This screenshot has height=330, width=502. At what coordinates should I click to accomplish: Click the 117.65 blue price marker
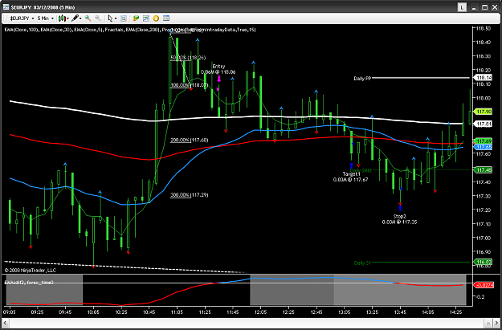[x=484, y=147]
